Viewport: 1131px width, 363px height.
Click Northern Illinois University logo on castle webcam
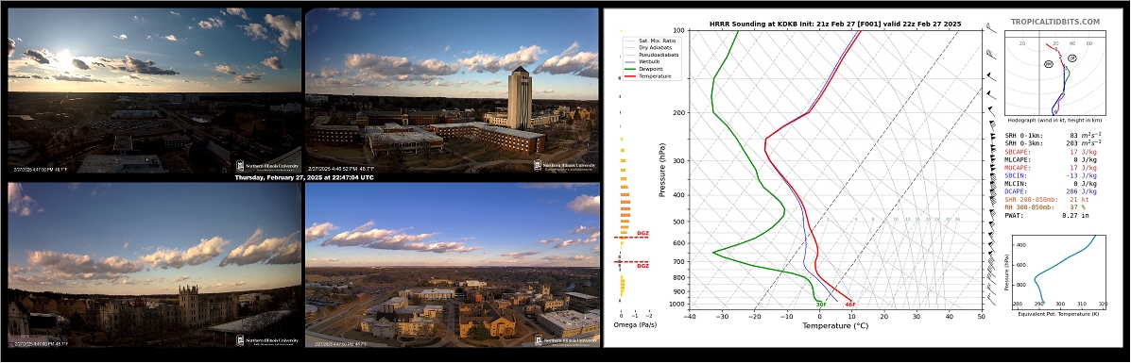pos(267,340)
